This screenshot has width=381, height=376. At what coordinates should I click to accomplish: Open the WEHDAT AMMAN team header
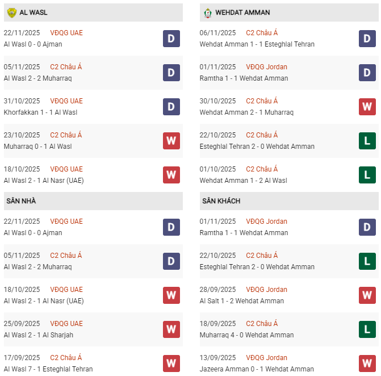coord(242,12)
